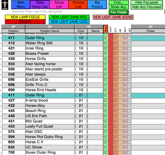This screenshot has height=155, width=165.
Task: Click the Name column header
Action: [x=96, y=31]
